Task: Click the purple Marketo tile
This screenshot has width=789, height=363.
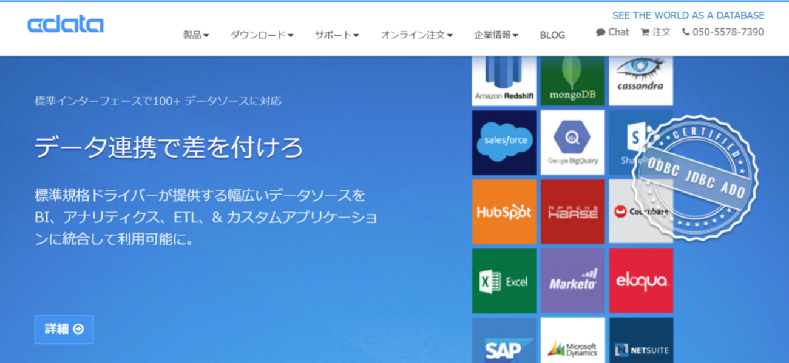Action: tap(572, 281)
